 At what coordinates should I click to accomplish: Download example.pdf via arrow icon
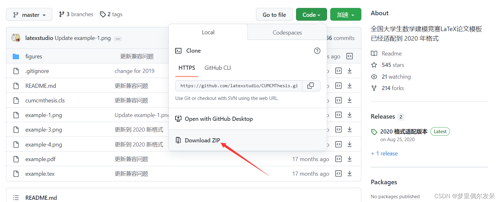pos(350,159)
